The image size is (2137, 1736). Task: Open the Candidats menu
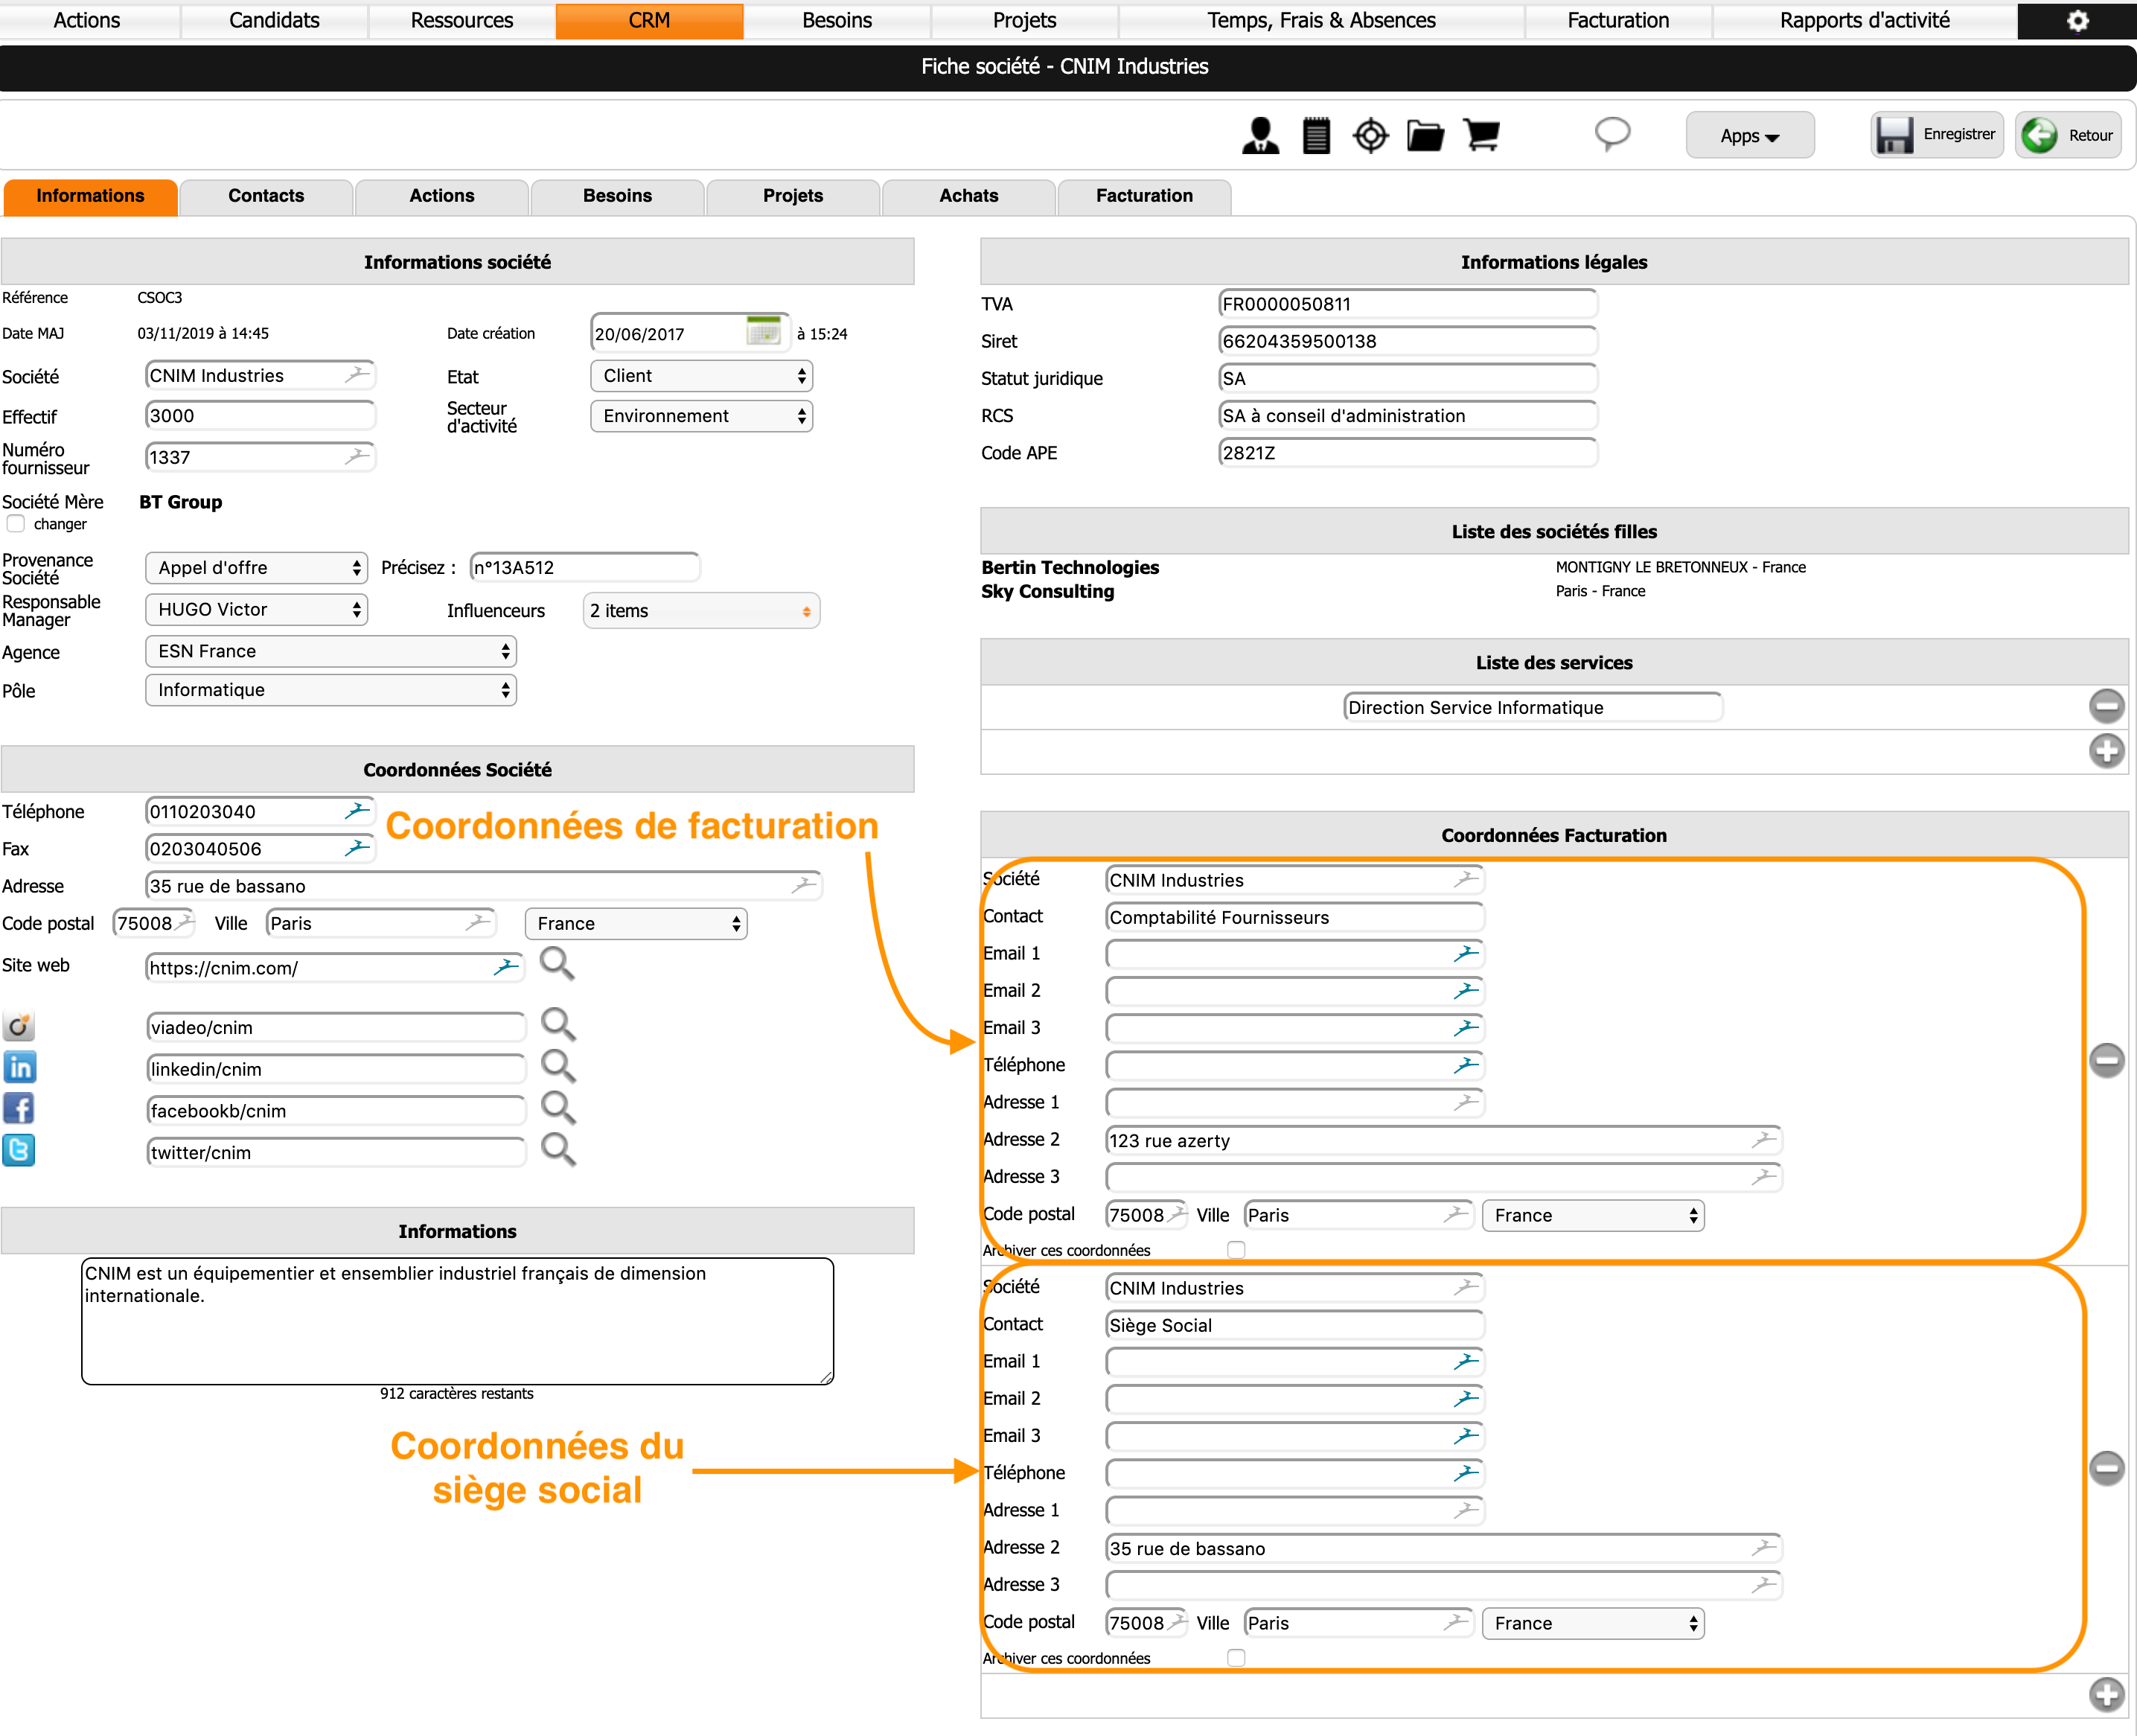tap(274, 20)
